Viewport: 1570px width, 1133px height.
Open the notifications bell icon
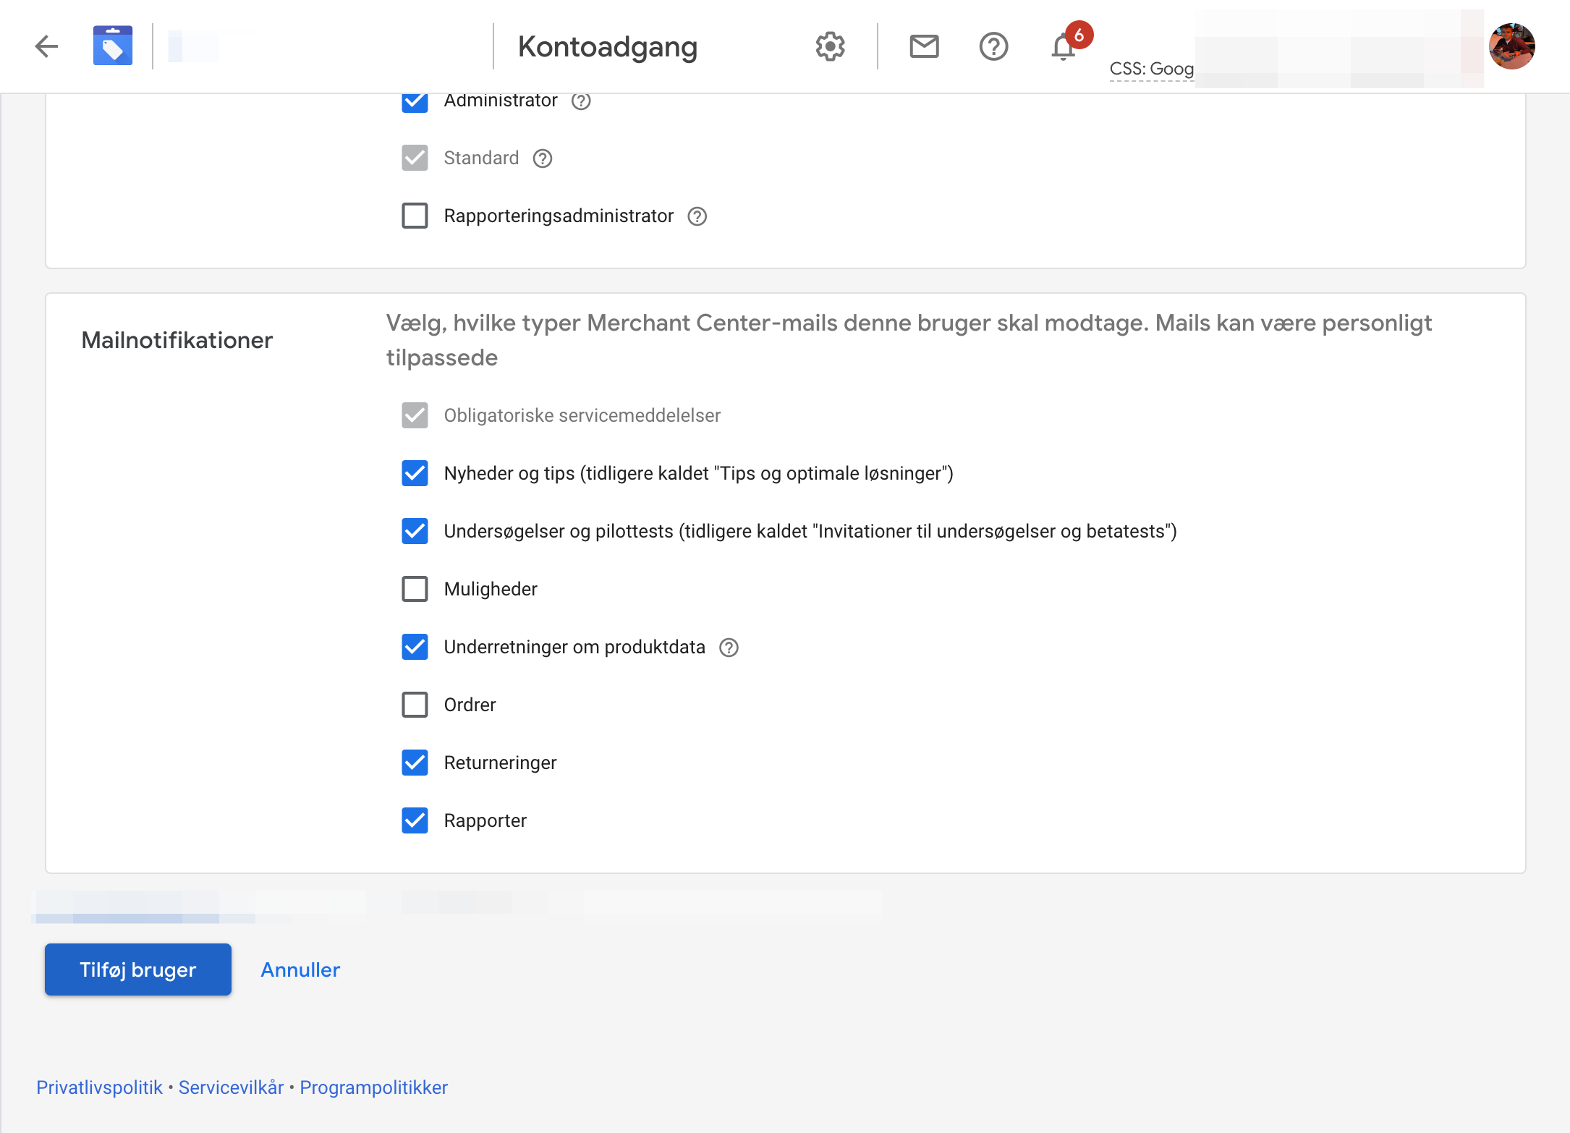1063,48
